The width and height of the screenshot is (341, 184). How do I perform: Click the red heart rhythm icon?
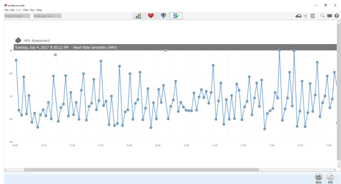tap(151, 16)
